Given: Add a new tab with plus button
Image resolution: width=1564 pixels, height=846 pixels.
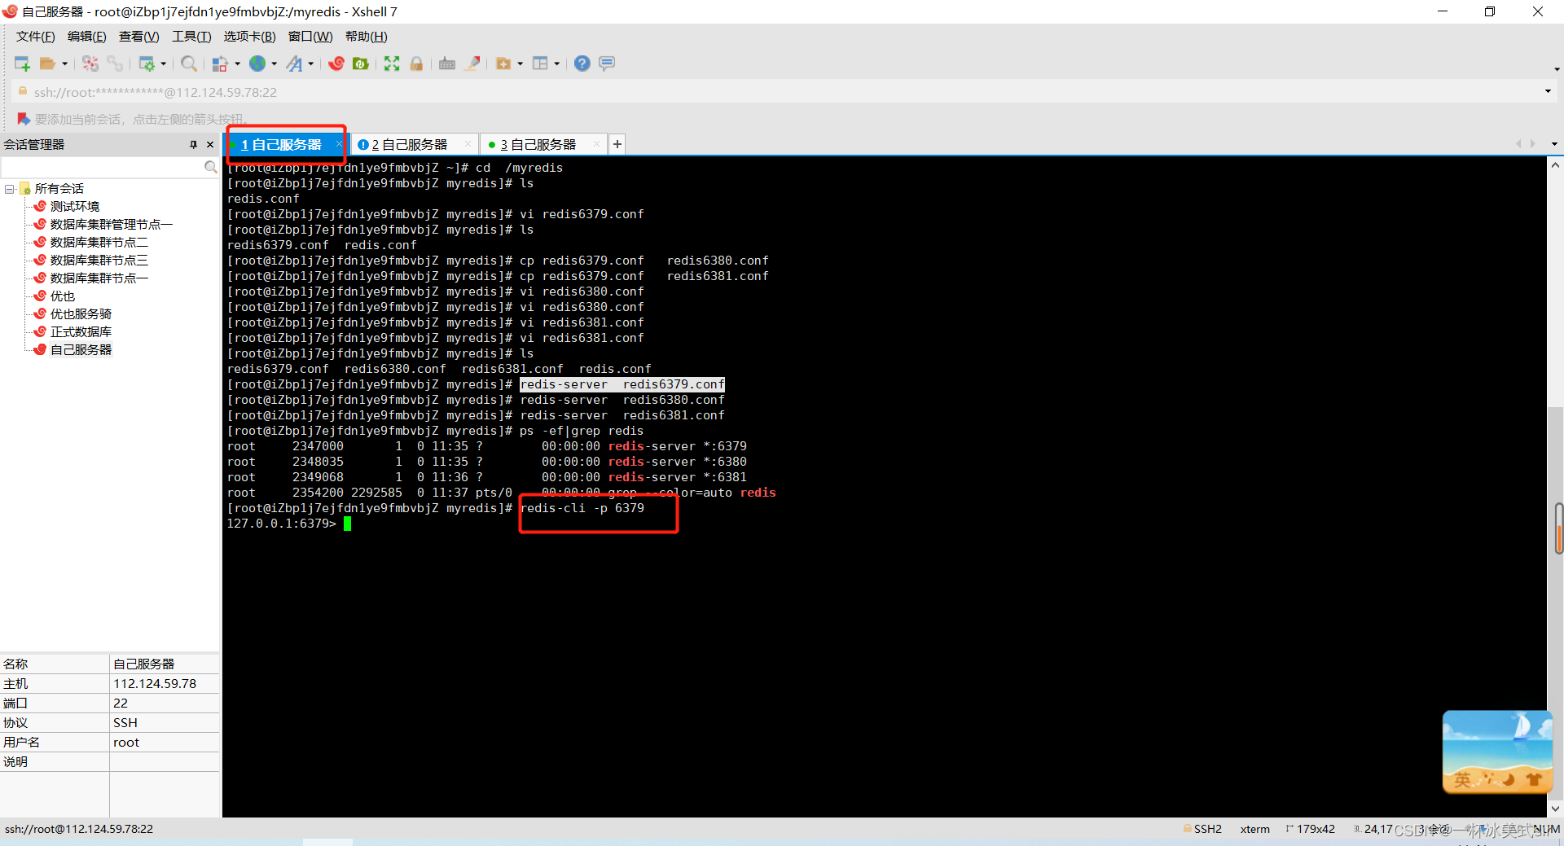Looking at the screenshot, I should [x=617, y=144].
